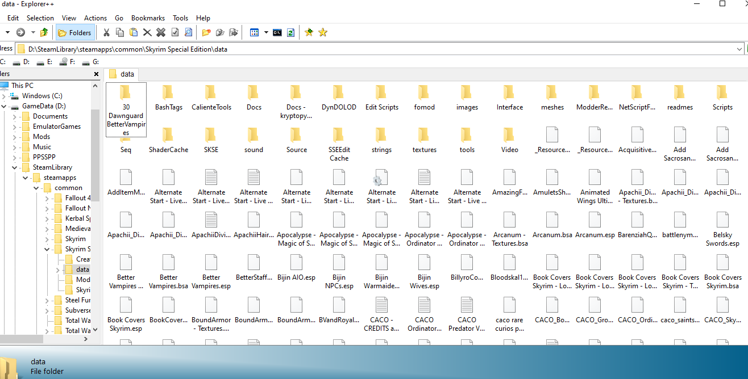Viewport: 748px width, 379px height.
Task: Open the Actions menu
Action: click(95, 18)
